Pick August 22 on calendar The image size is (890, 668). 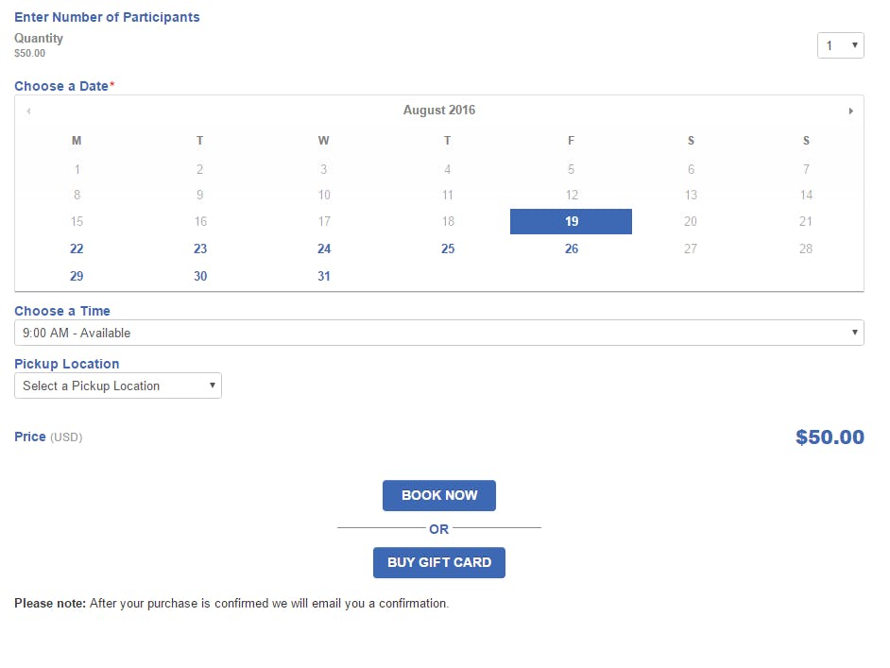click(x=77, y=249)
